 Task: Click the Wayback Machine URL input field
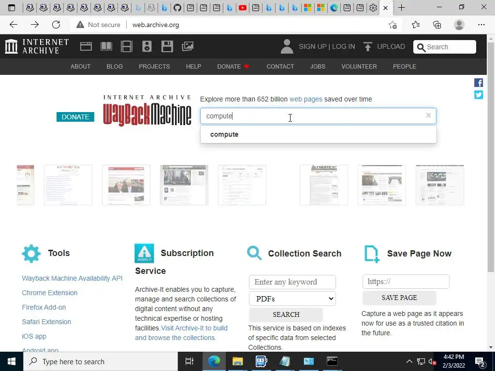(x=318, y=116)
